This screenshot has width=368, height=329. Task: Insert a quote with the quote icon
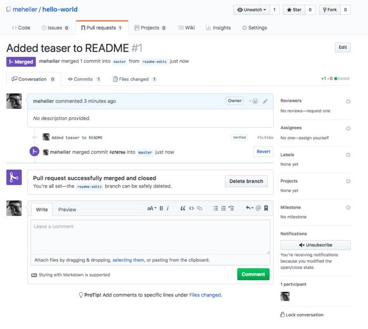(x=183, y=208)
